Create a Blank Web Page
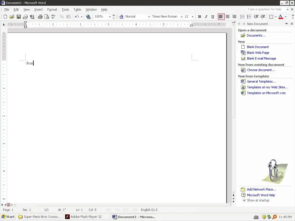The height and width of the screenshot is (221, 295). [x=258, y=53]
